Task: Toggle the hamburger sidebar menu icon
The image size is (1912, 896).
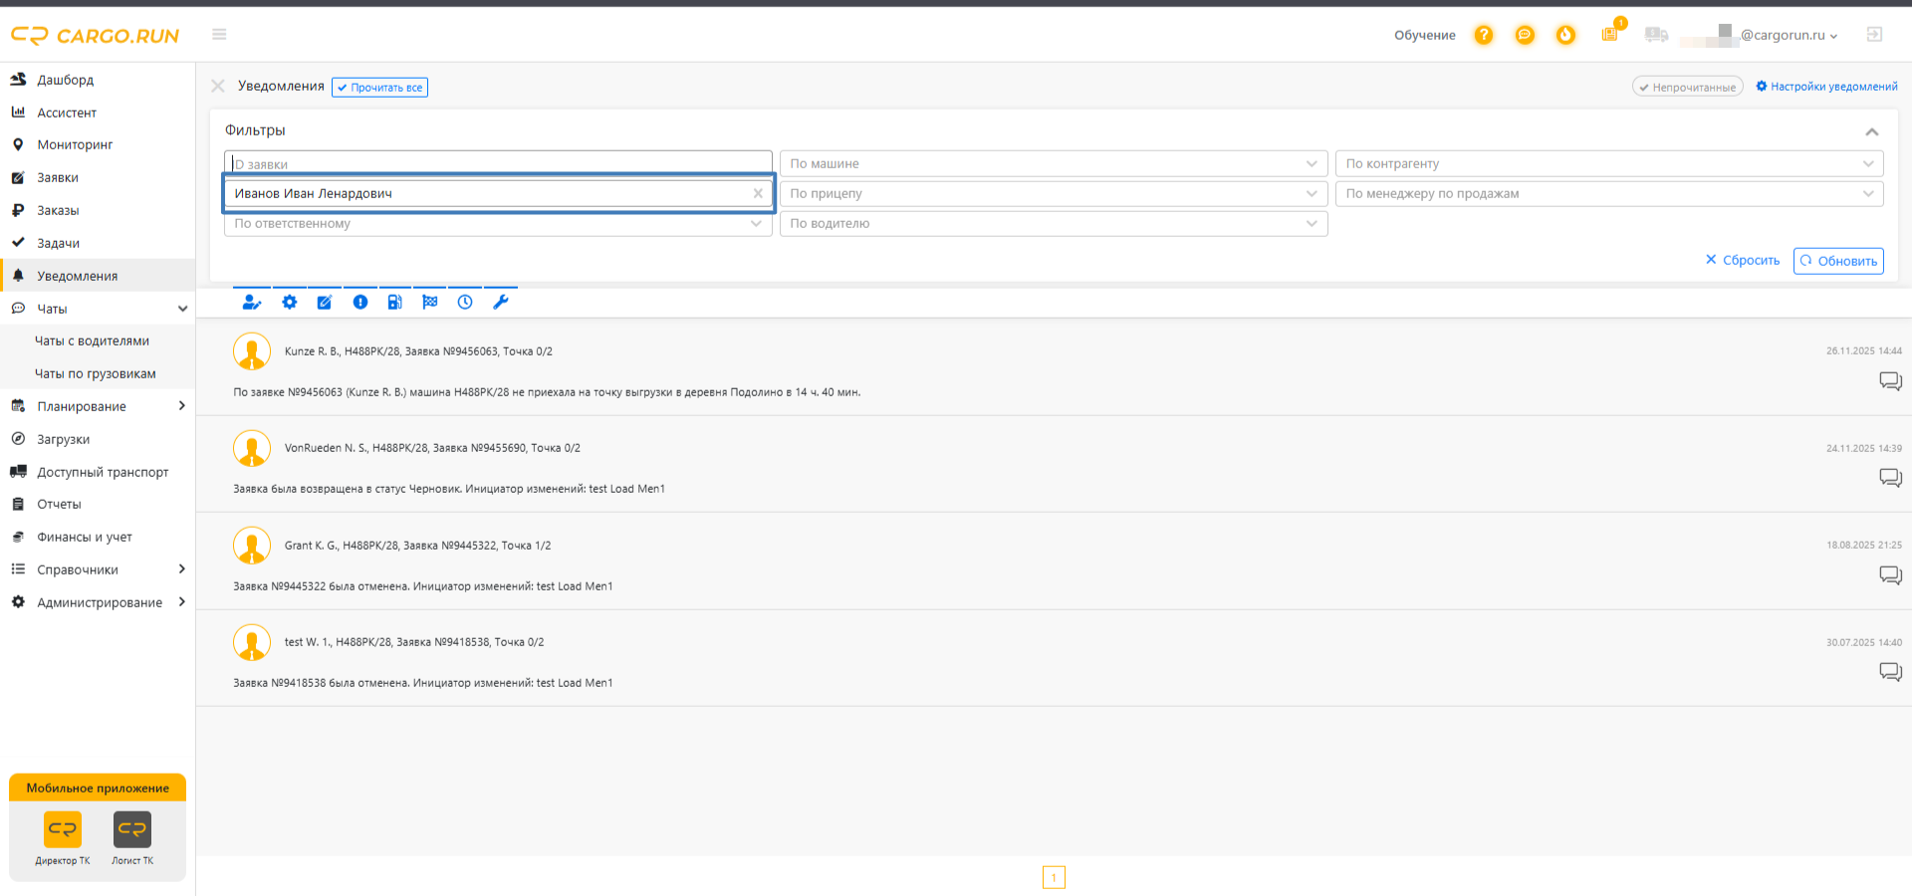Action: (x=219, y=34)
